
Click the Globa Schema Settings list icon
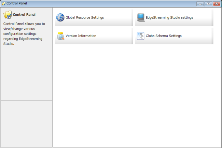click(x=140, y=36)
